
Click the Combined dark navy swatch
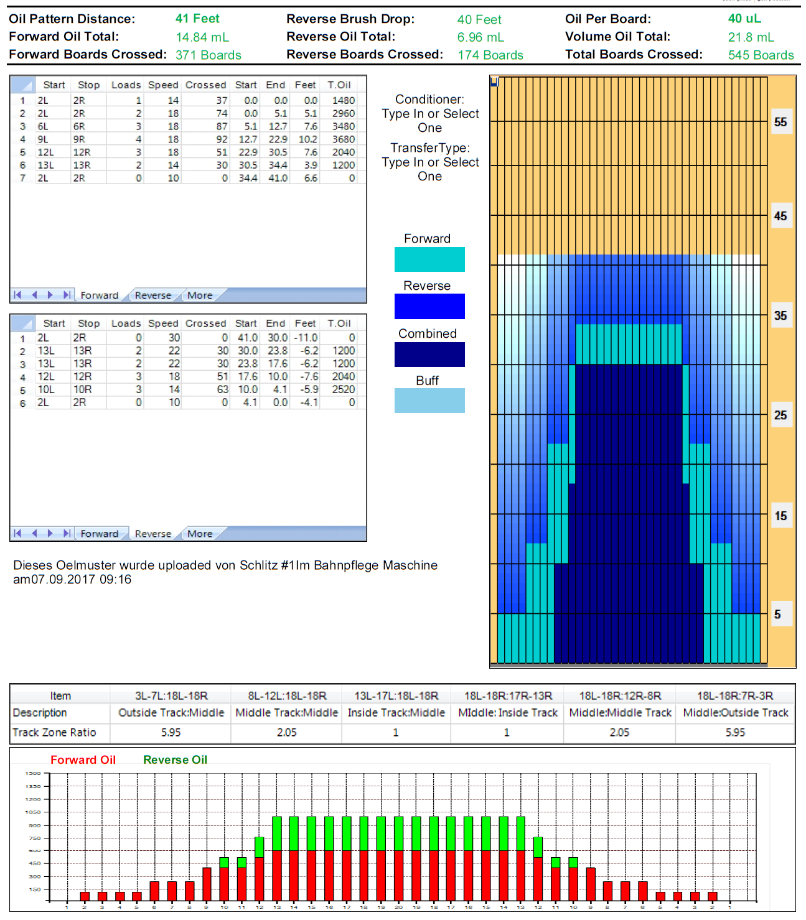pos(429,355)
